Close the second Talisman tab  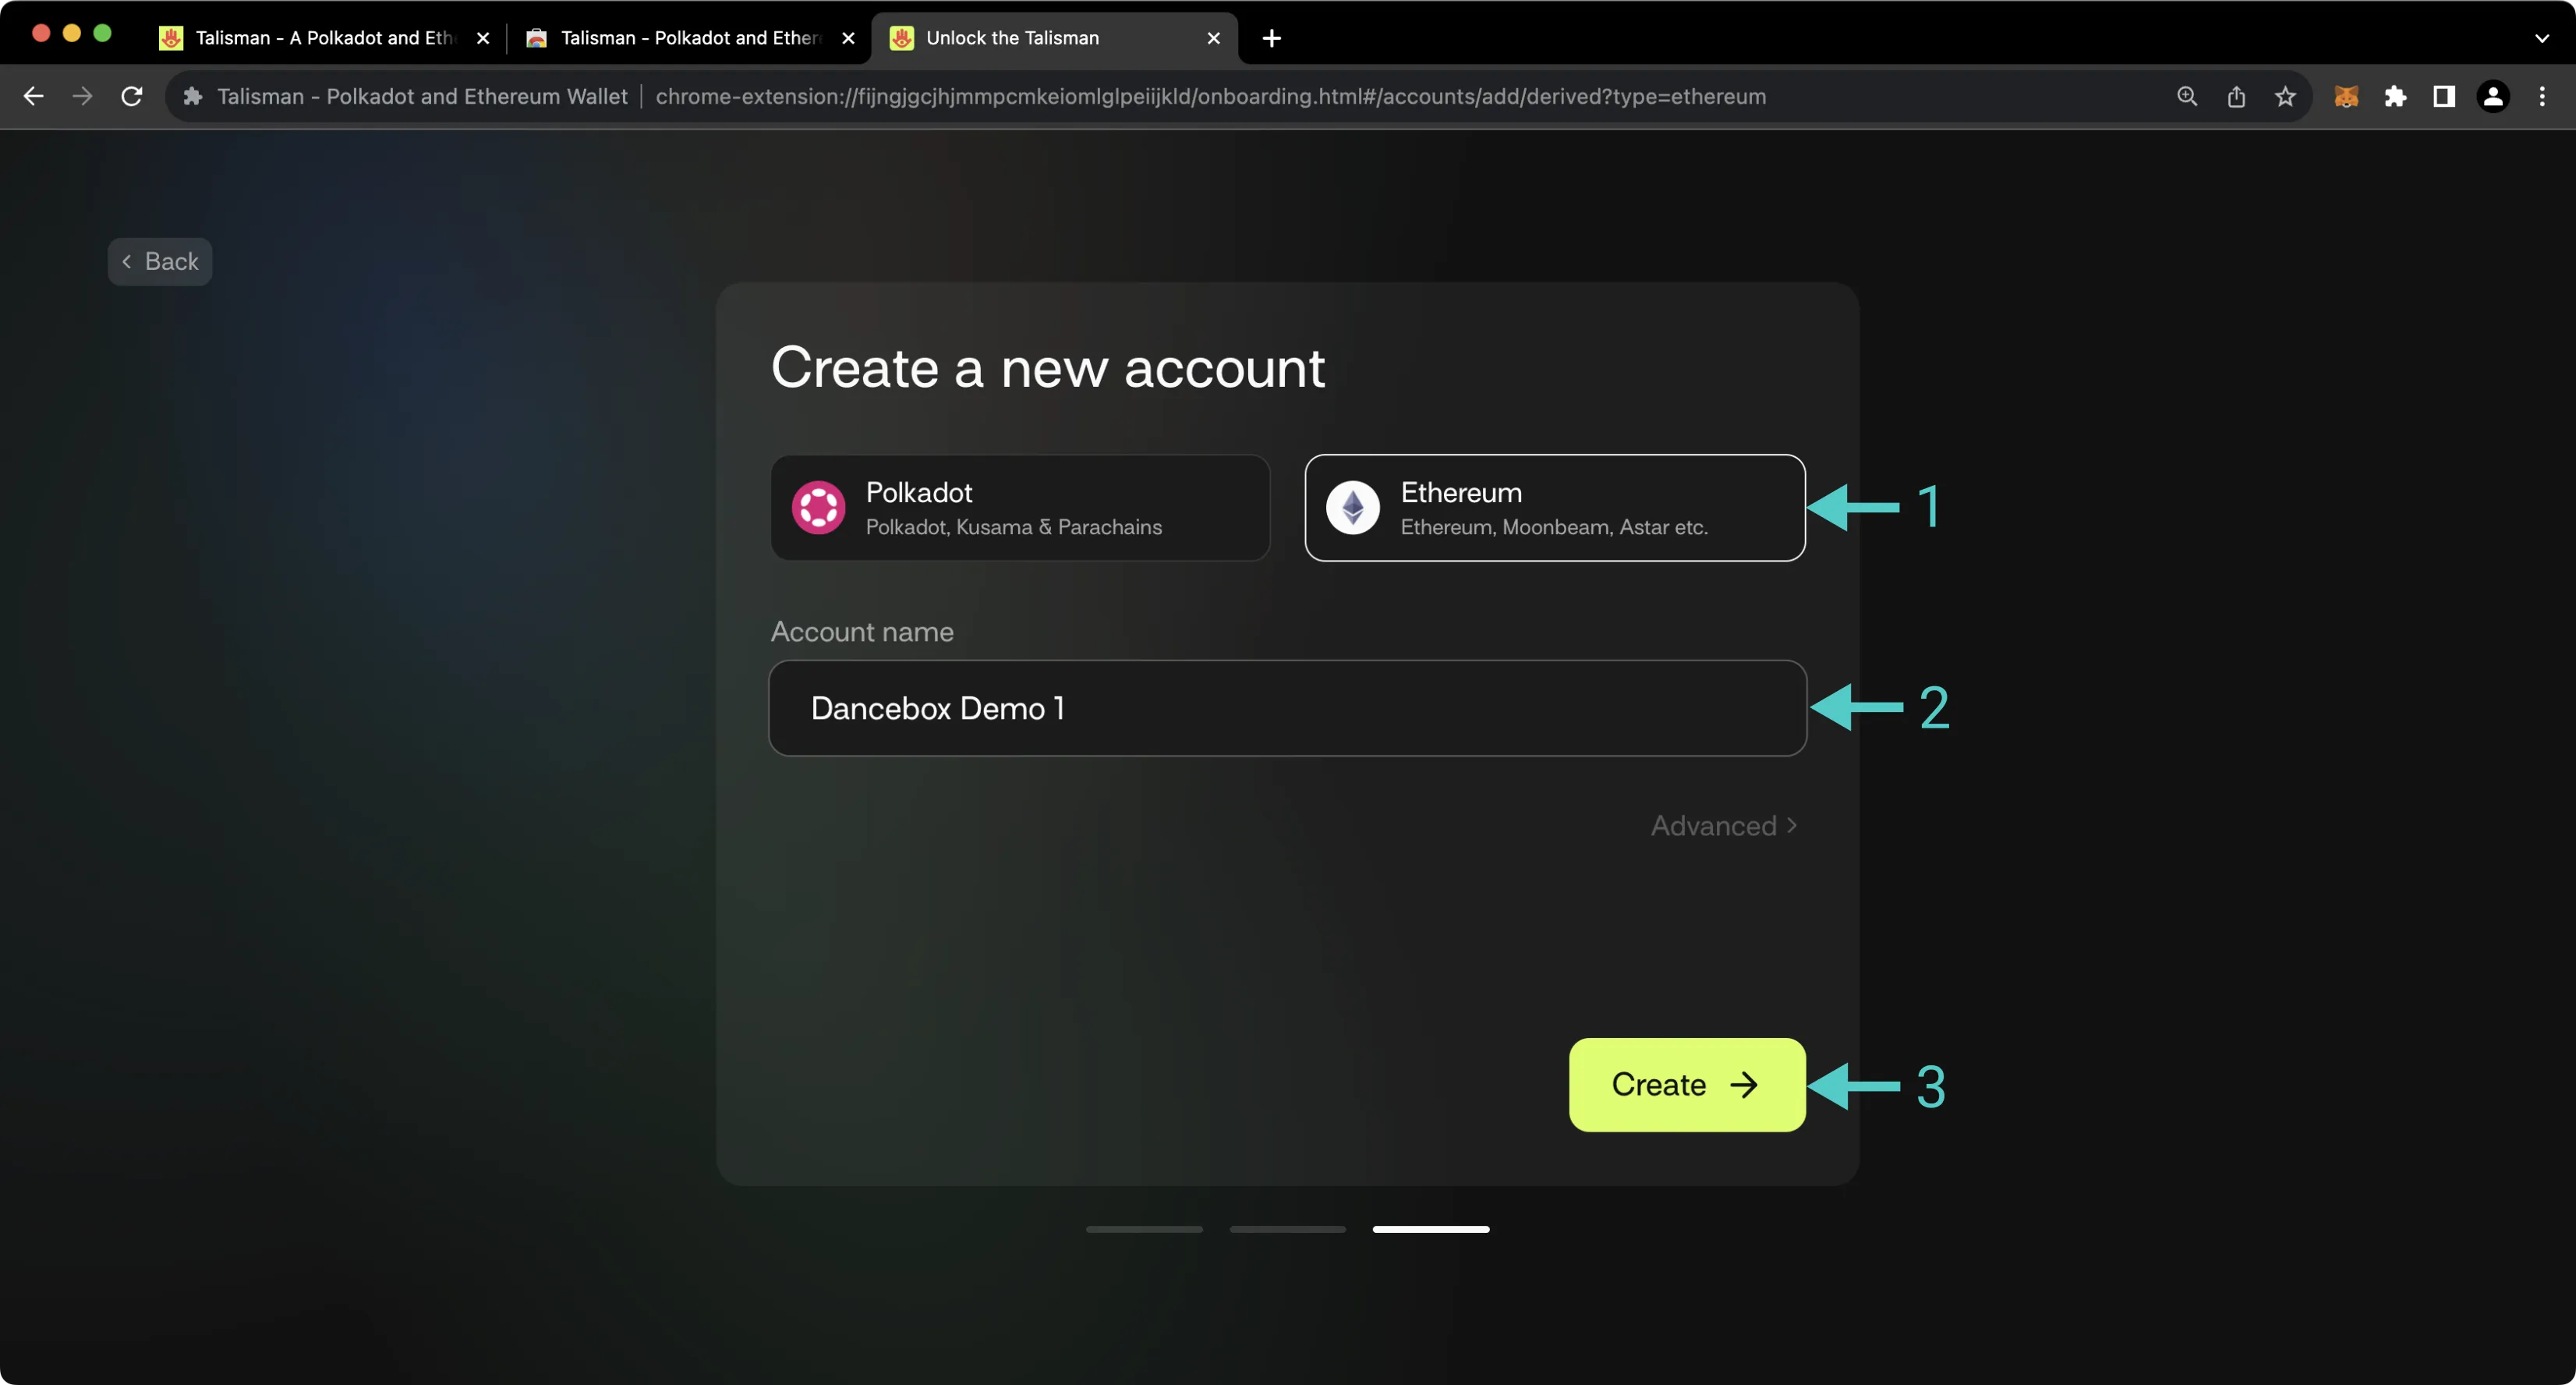coord(848,38)
